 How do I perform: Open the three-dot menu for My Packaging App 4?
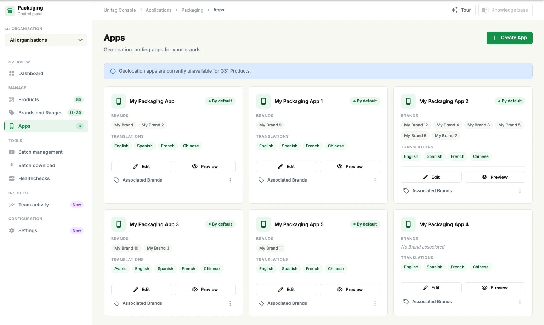point(520,302)
